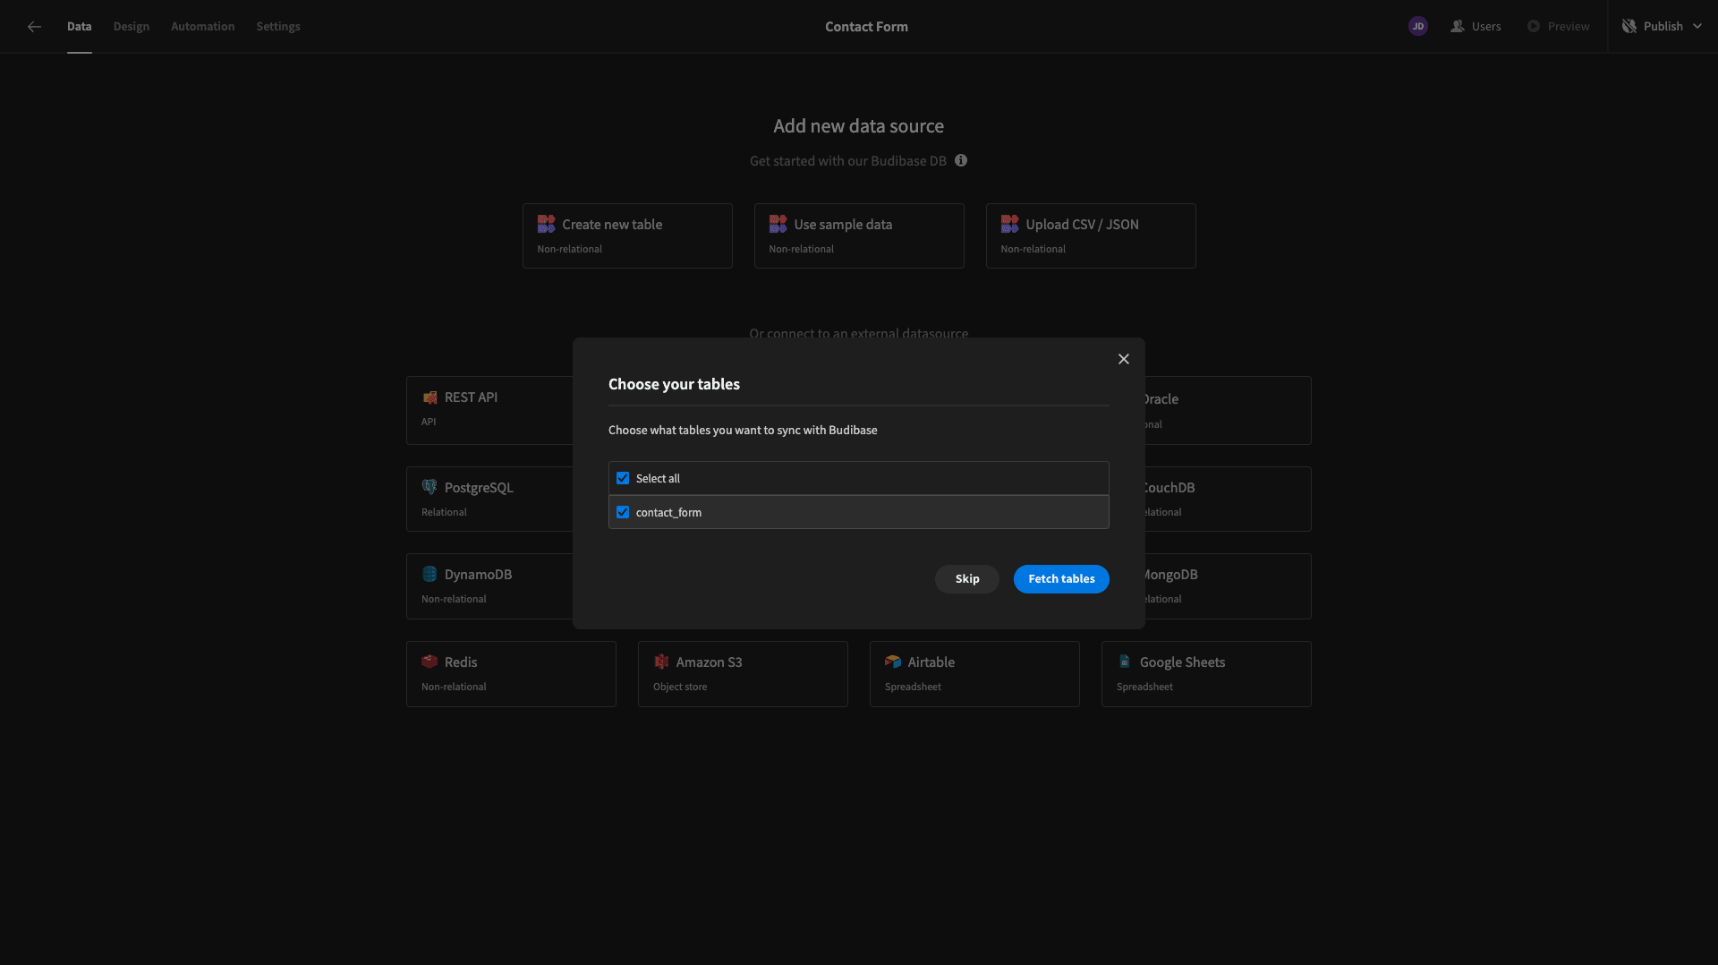Click the Preview play icon
The height and width of the screenshot is (965, 1718).
1534,27
